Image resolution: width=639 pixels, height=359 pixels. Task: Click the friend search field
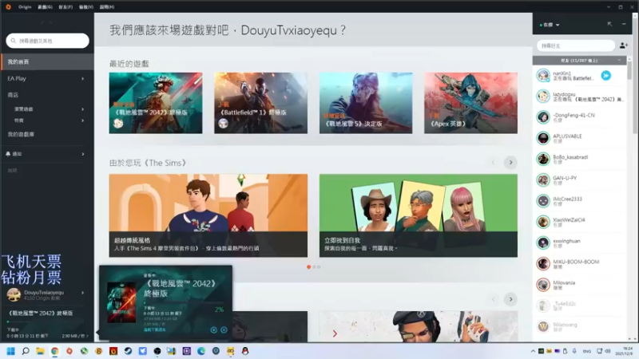(x=575, y=45)
